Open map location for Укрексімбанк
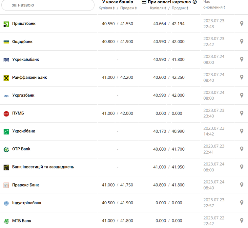 242,60
